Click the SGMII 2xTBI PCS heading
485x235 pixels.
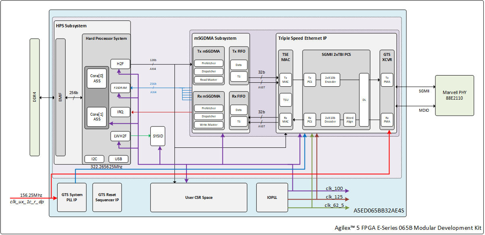coord(336,54)
